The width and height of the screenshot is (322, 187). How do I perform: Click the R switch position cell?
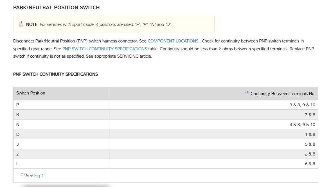[18, 114]
